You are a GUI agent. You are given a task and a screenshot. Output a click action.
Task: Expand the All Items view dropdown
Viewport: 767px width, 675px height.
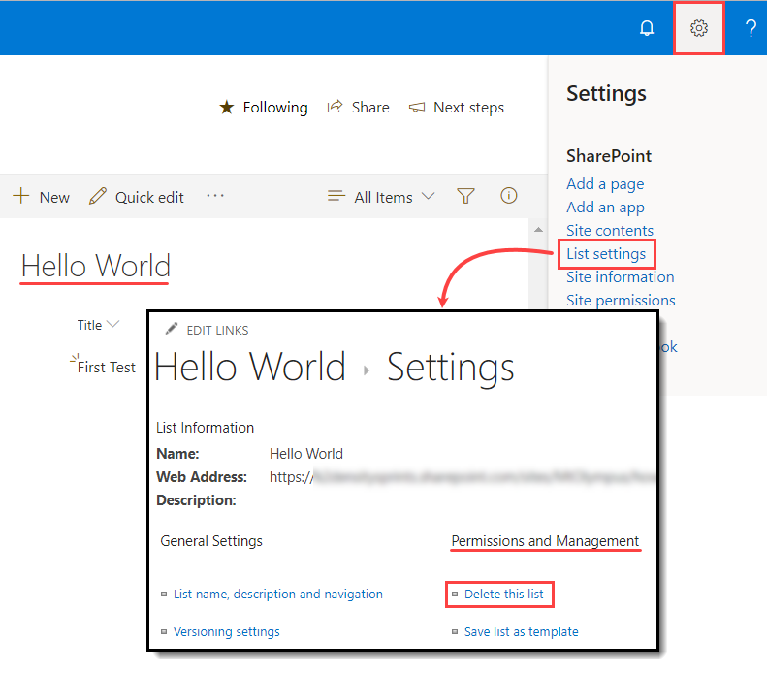point(382,197)
